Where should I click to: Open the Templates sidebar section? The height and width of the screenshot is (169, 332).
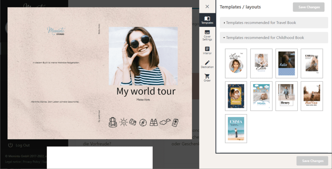click(207, 20)
